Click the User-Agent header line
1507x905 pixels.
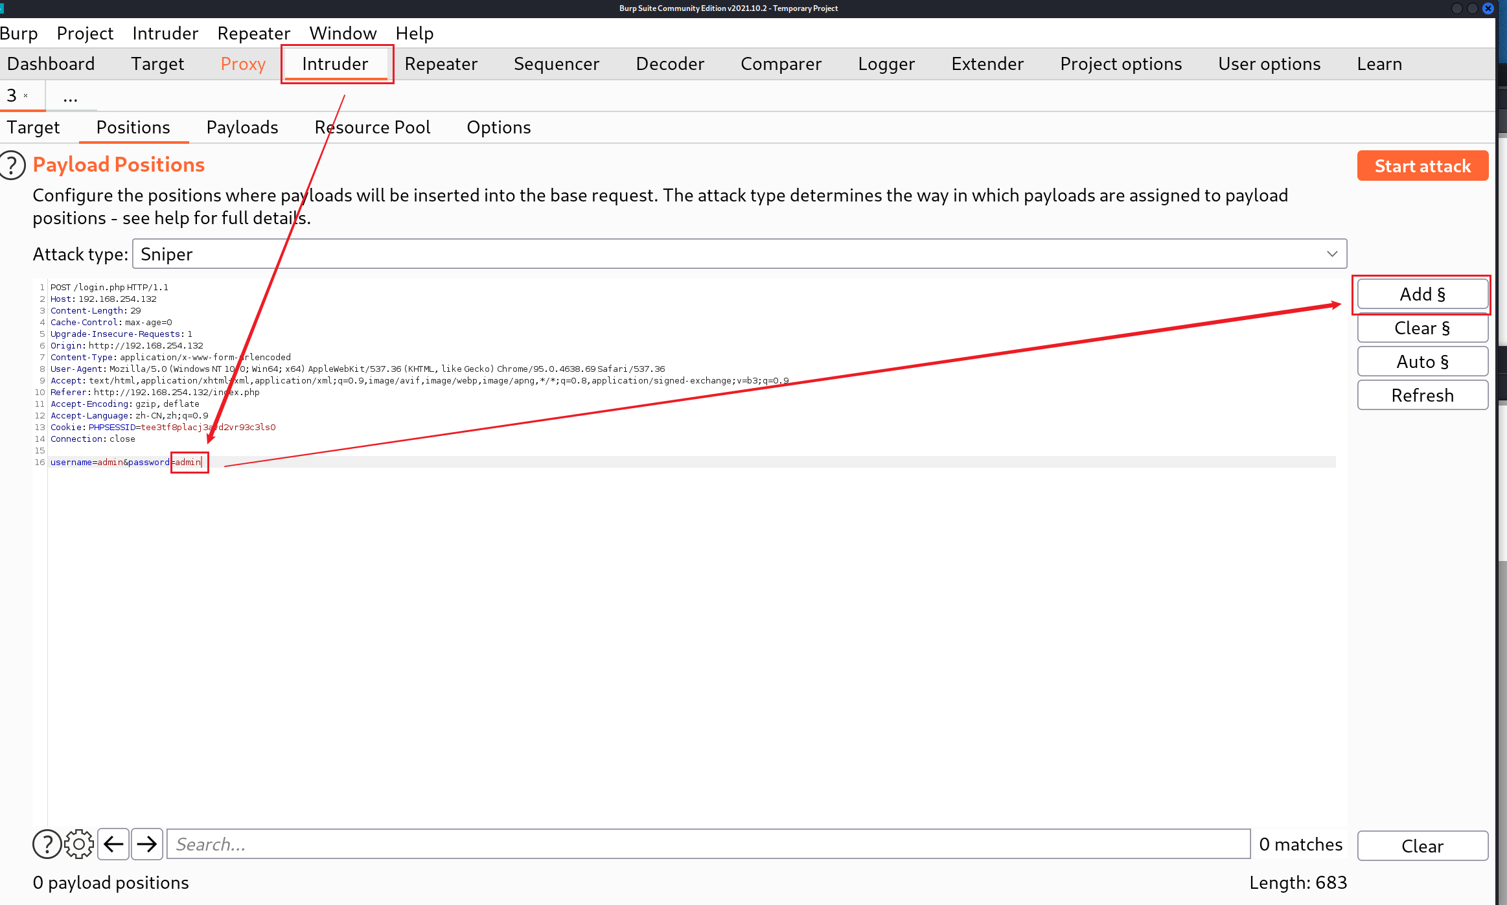click(358, 369)
